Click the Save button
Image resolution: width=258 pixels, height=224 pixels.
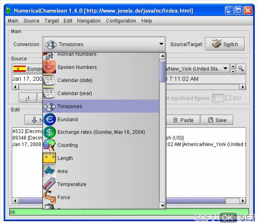point(217,120)
